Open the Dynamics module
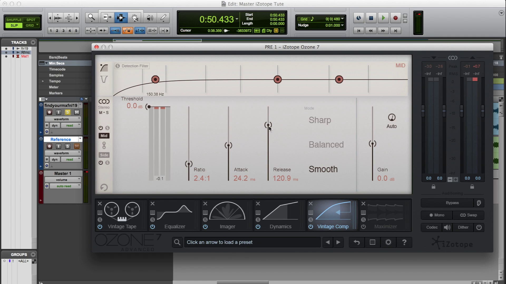This screenshot has height=284, width=506. tap(280, 215)
